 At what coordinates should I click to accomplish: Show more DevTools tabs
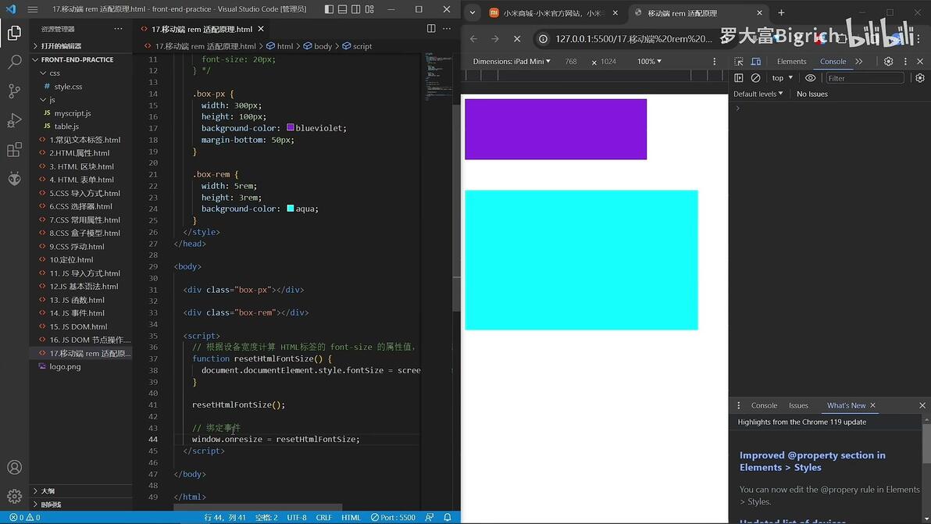tap(859, 61)
